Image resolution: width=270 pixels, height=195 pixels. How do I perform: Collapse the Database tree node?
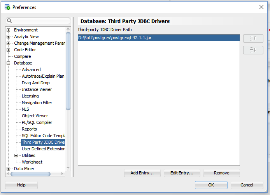tap(9, 63)
